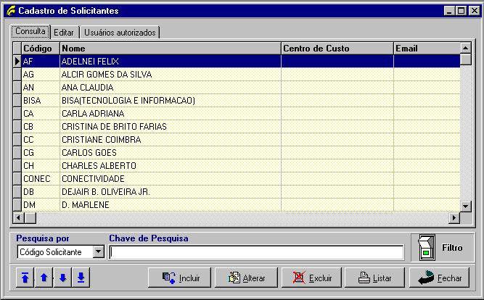Click the Centro de Custo column header
Screen dimensions: 484x300
click(x=337, y=49)
